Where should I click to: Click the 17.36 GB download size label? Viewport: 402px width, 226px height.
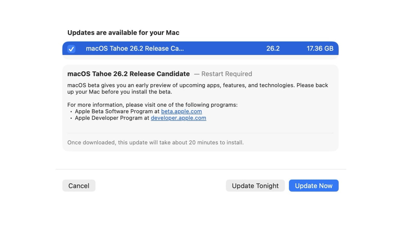pyautogui.click(x=320, y=48)
